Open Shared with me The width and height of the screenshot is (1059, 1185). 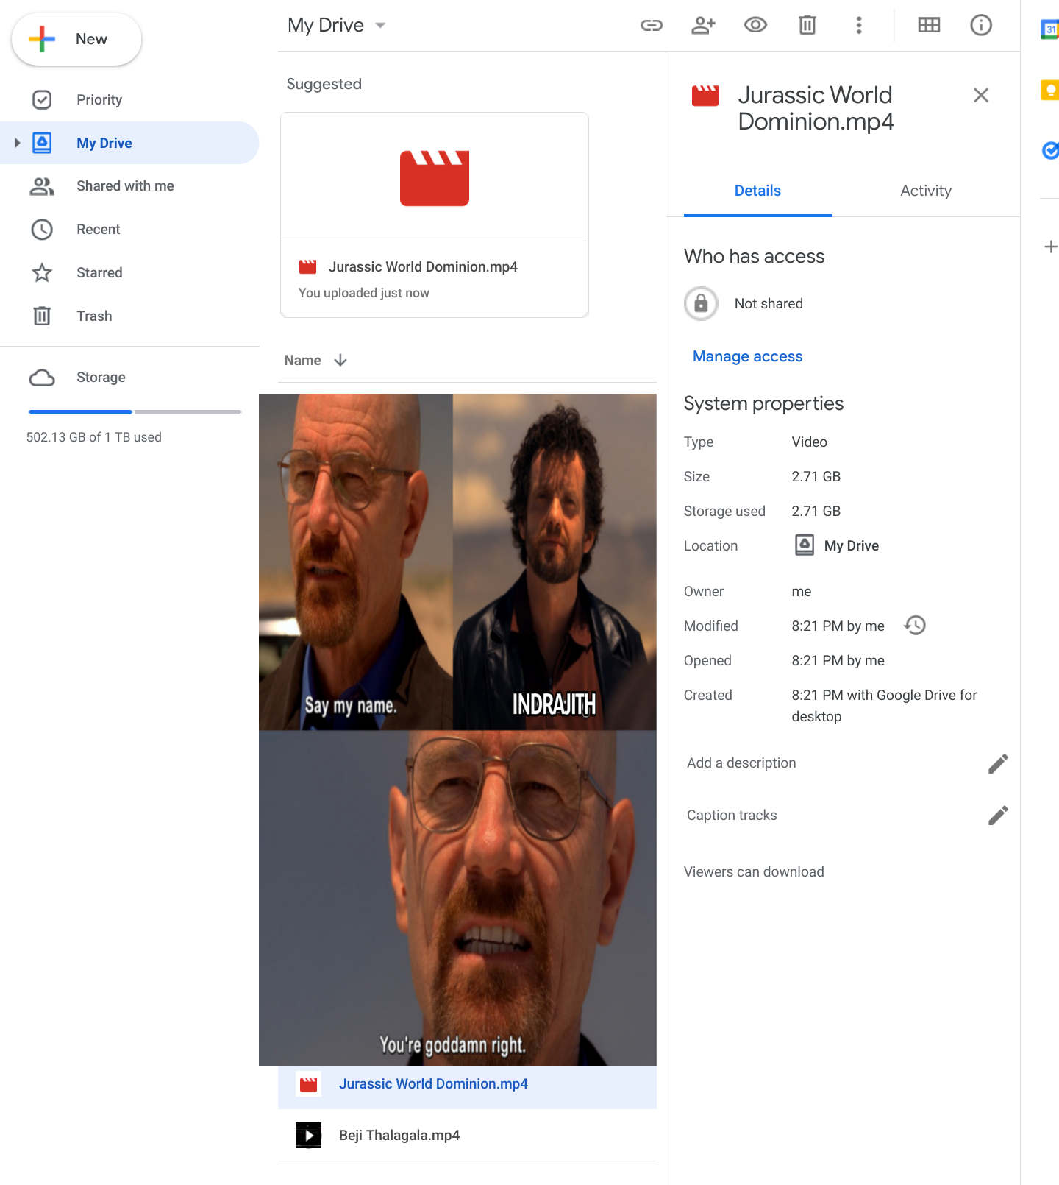125,186
